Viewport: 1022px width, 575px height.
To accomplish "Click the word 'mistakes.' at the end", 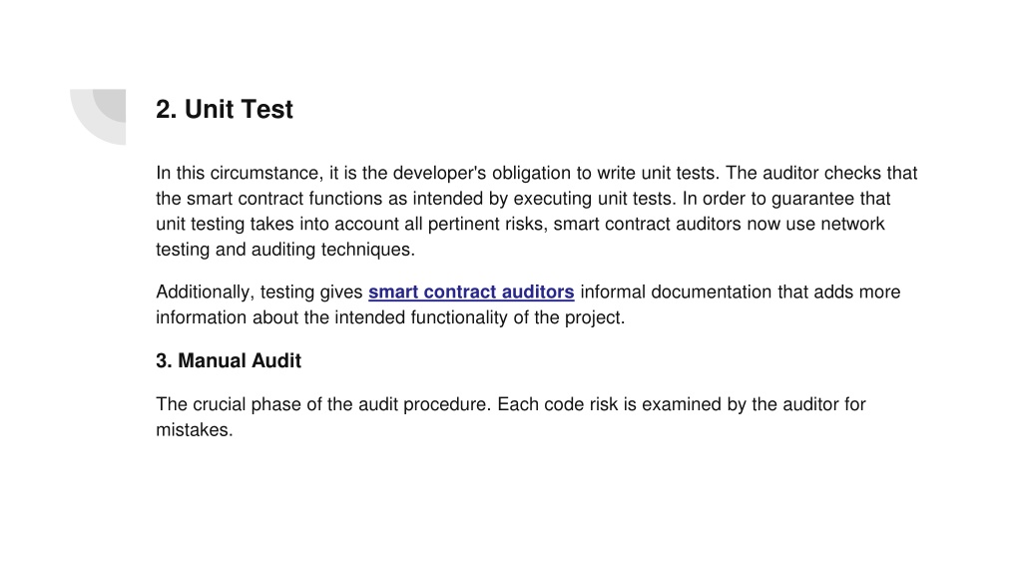I will point(195,430).
